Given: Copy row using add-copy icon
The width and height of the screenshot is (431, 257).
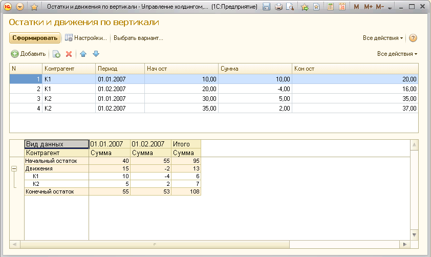Looking at the screenshot, I should pos(57,54).
